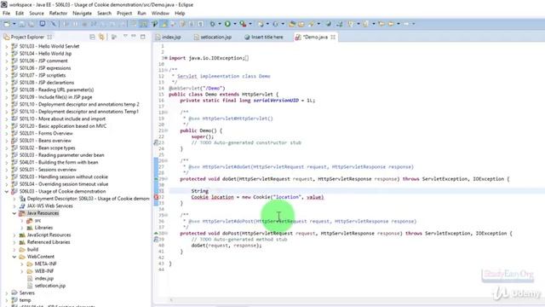Select the temp project in explorer
545x307 pixels.
pyautogui.click(x=25, y=300)
